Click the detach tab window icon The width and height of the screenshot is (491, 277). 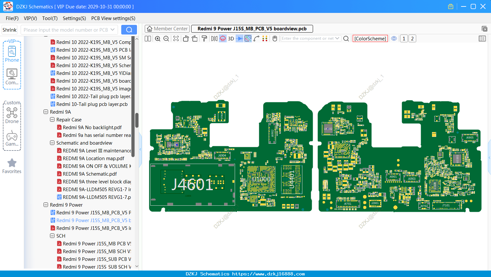(484, 29)
